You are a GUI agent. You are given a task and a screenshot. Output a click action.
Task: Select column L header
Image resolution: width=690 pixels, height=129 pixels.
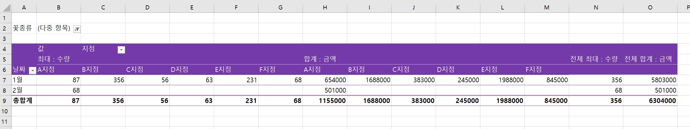tap(502, 7)
